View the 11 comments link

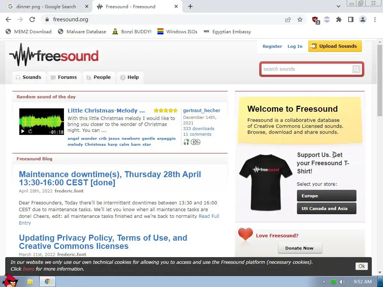pyautogui.click(x=197, y=134)
